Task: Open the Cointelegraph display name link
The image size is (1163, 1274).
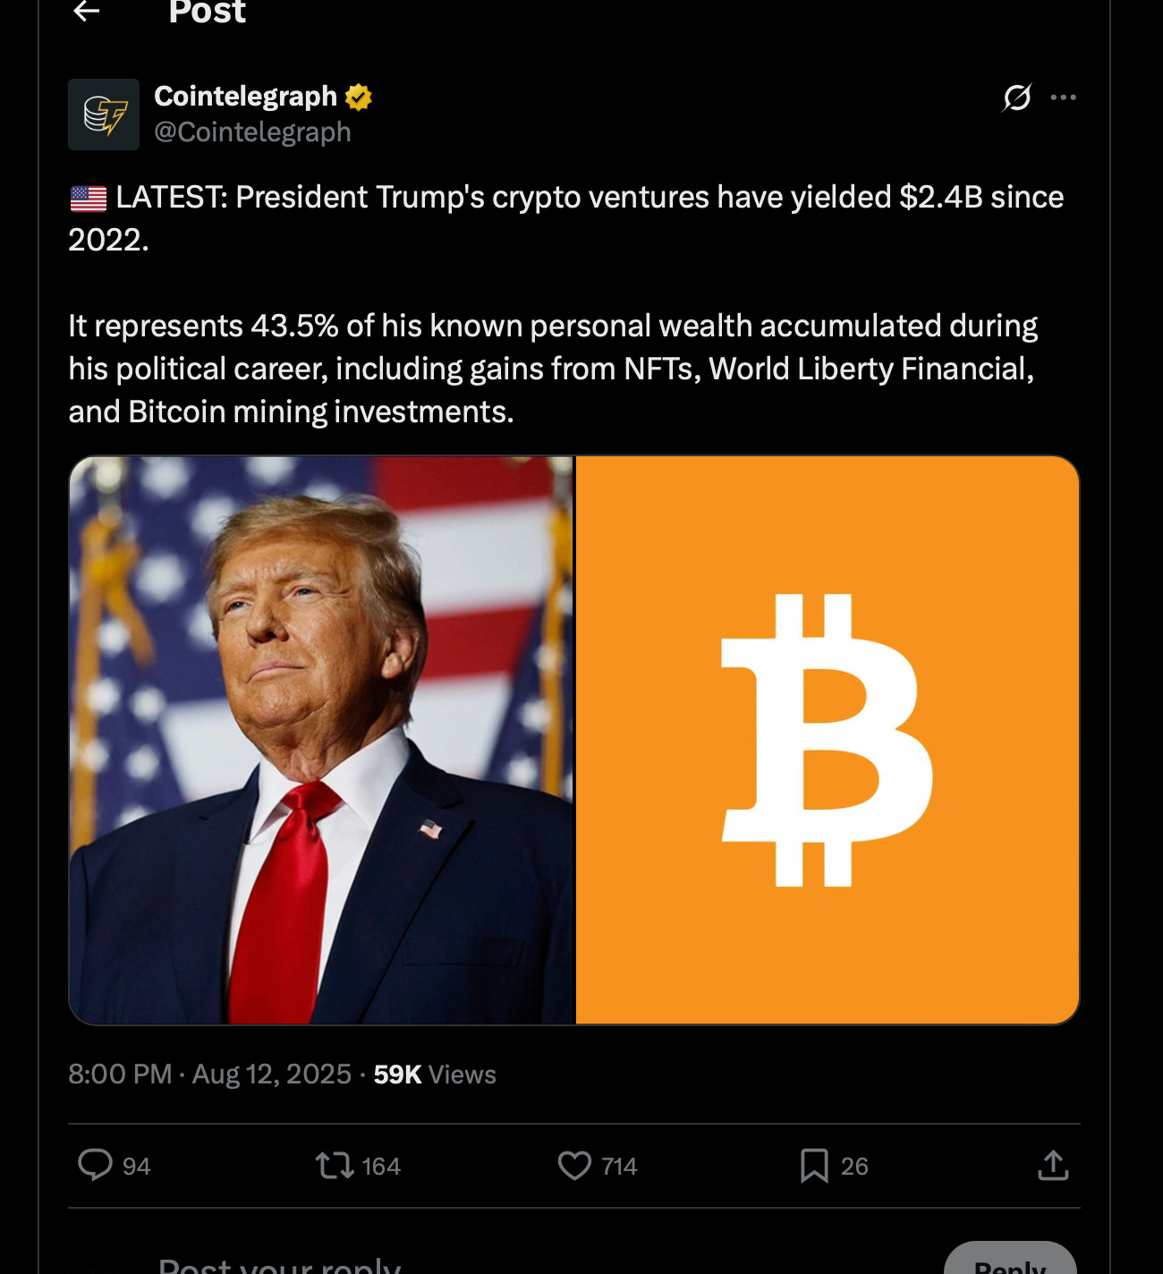Action: pos(245,97)
